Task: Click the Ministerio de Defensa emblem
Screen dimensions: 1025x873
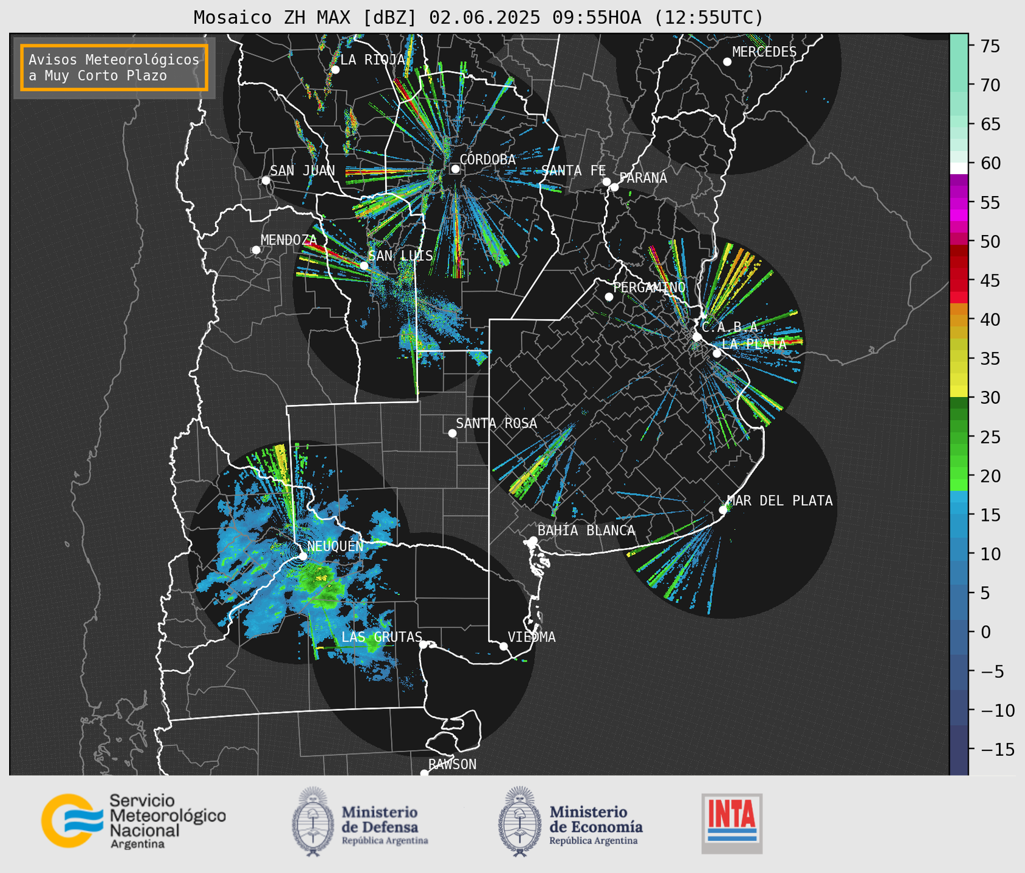Action: pyautogui.click(x=313, y=821)
